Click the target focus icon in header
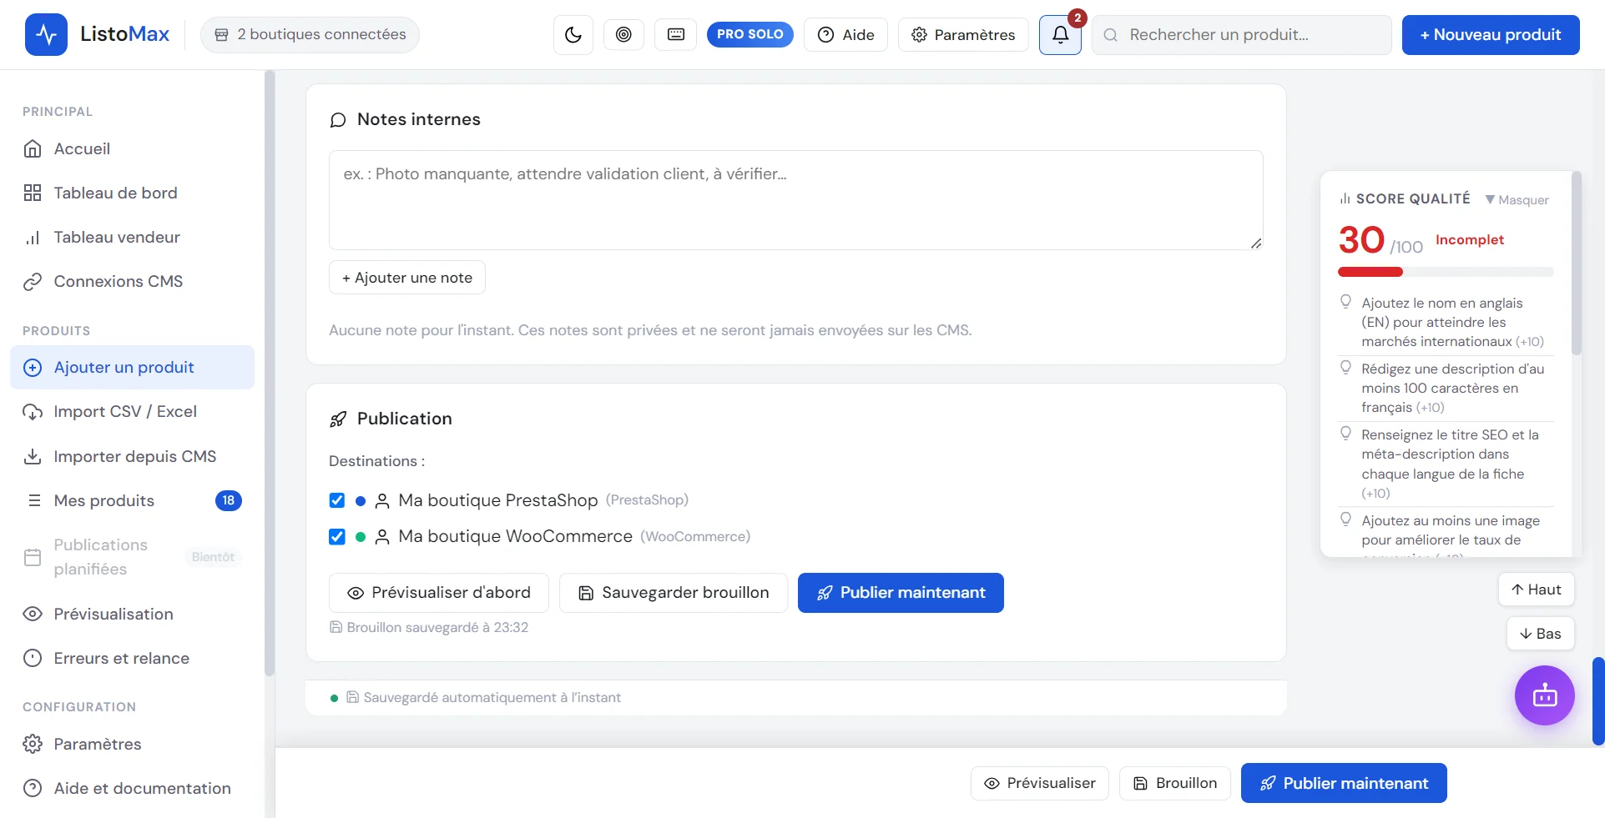 pyautogui.click(x=623, y=34)
